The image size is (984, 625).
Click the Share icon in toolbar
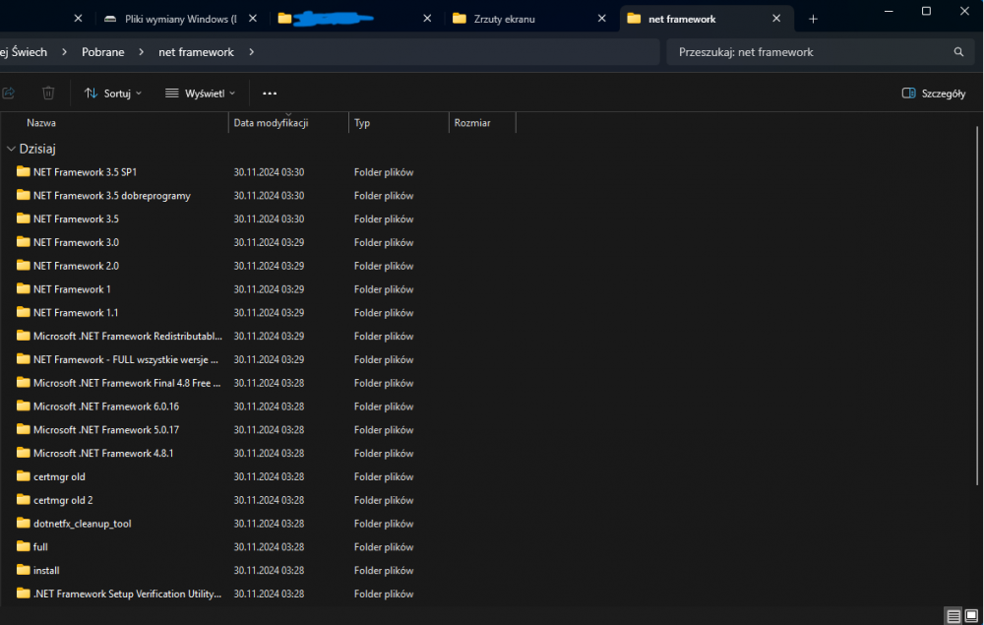point(8,93)
